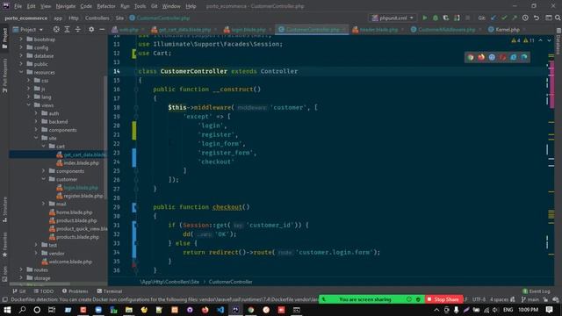Expand the vendor folder under views

tap(36, 254)
